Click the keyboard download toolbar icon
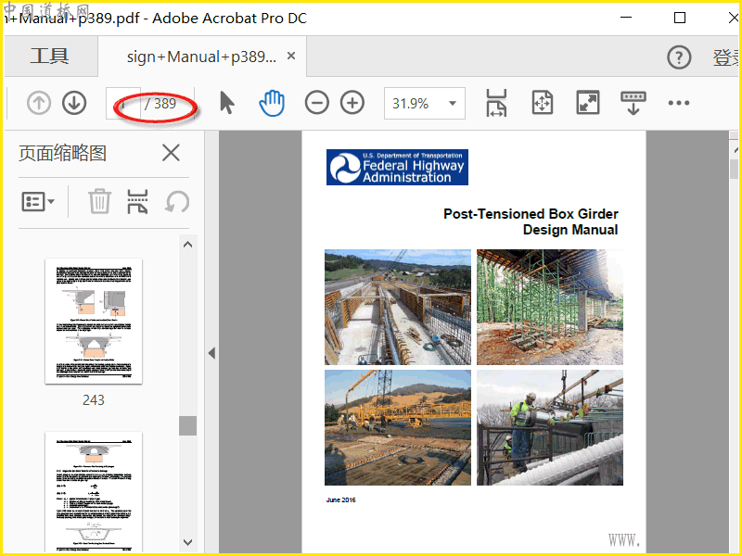 coord(633,104)
